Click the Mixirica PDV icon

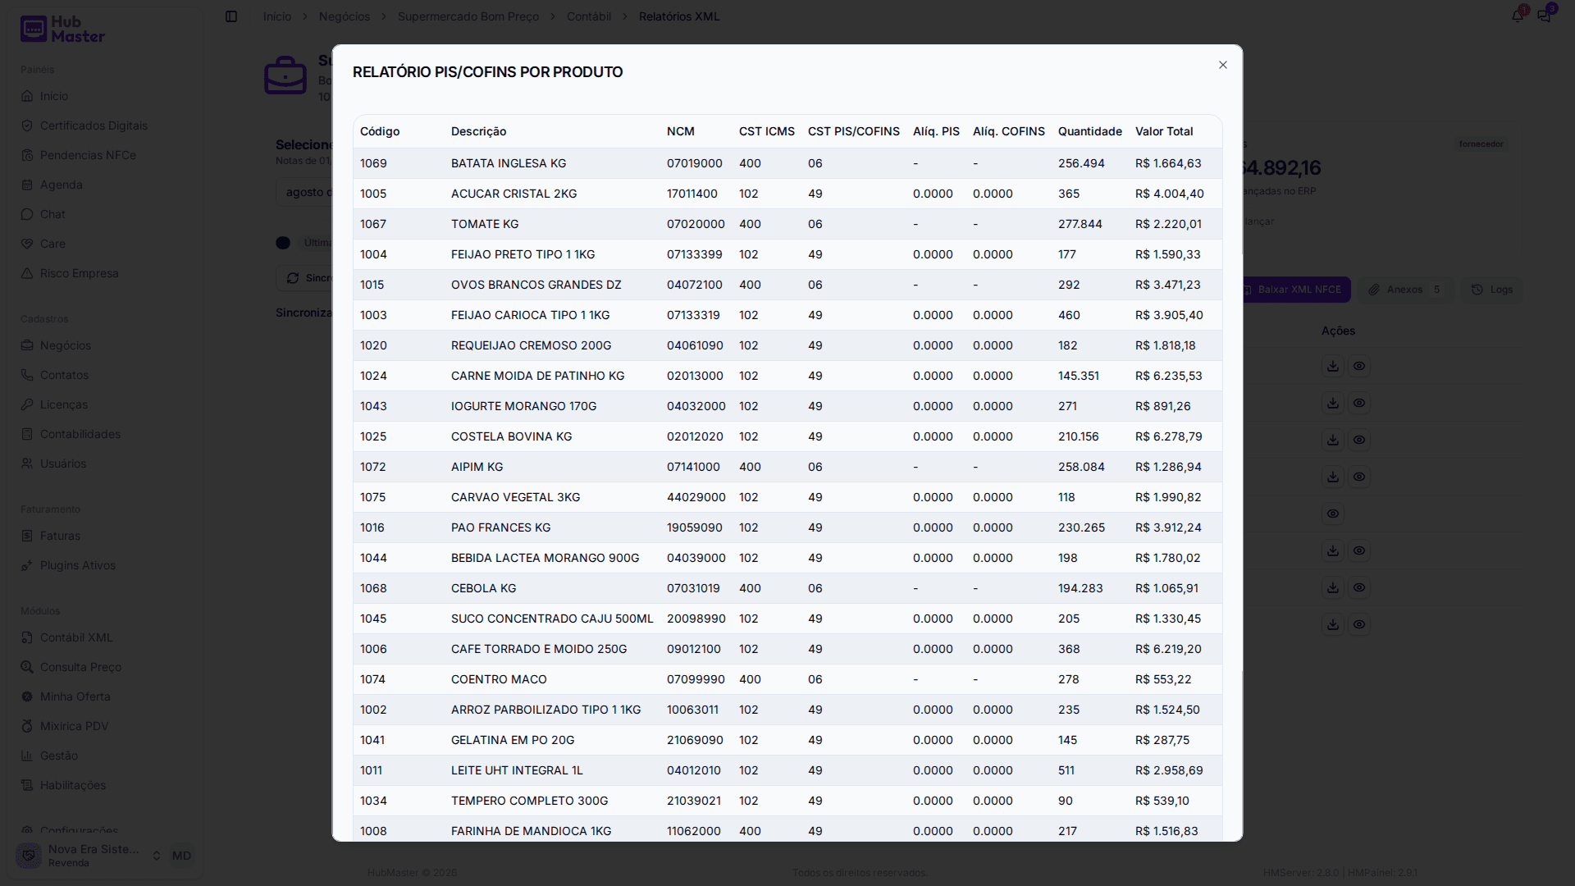tap(27, 726)
